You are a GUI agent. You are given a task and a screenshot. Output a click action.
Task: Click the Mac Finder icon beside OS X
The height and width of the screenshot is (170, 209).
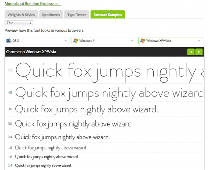9,40
